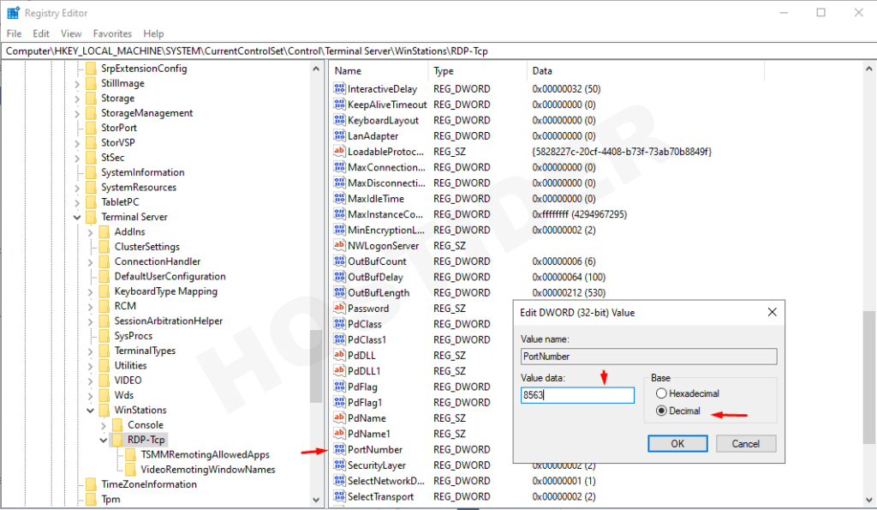This screenshot has width=877, height=510.
Task: Collapse the Terminal Server tree node
Action: coord(77,217)
